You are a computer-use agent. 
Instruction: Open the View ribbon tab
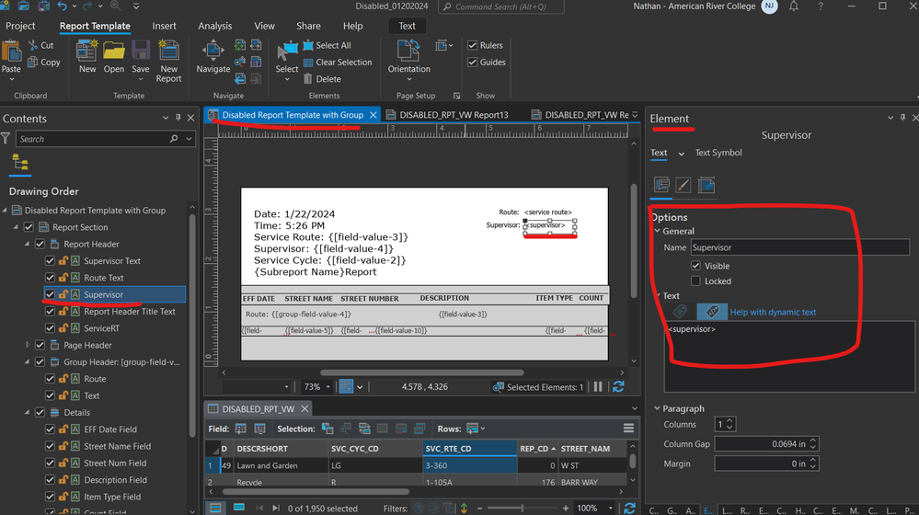264,26
